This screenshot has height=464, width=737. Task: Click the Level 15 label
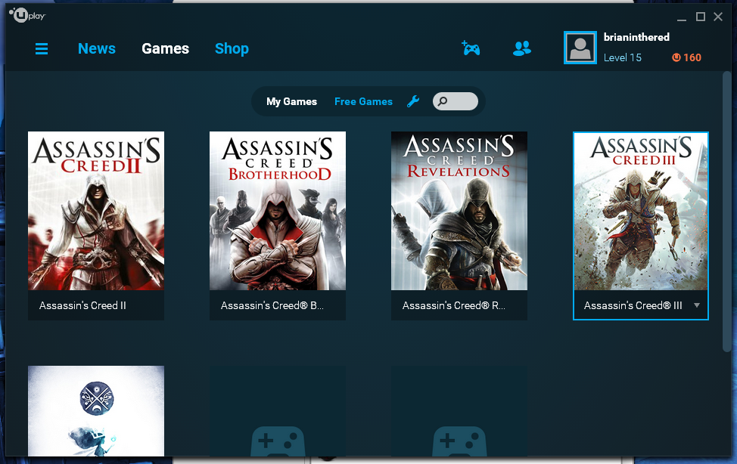point(622,57)
